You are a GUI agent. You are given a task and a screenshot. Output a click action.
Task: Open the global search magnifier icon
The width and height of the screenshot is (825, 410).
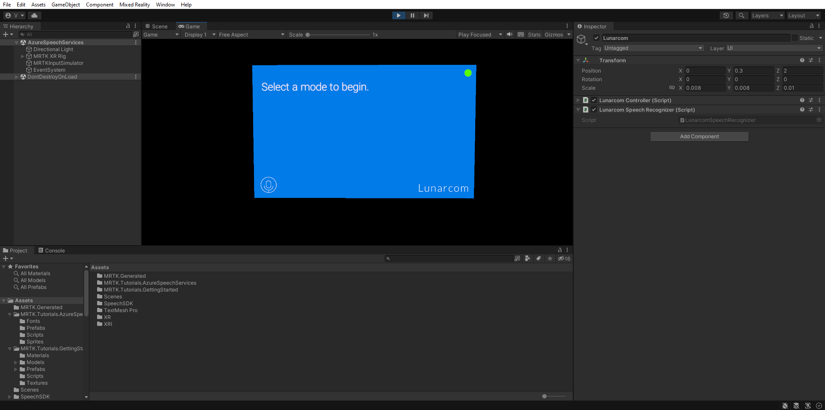pos(741,15)
